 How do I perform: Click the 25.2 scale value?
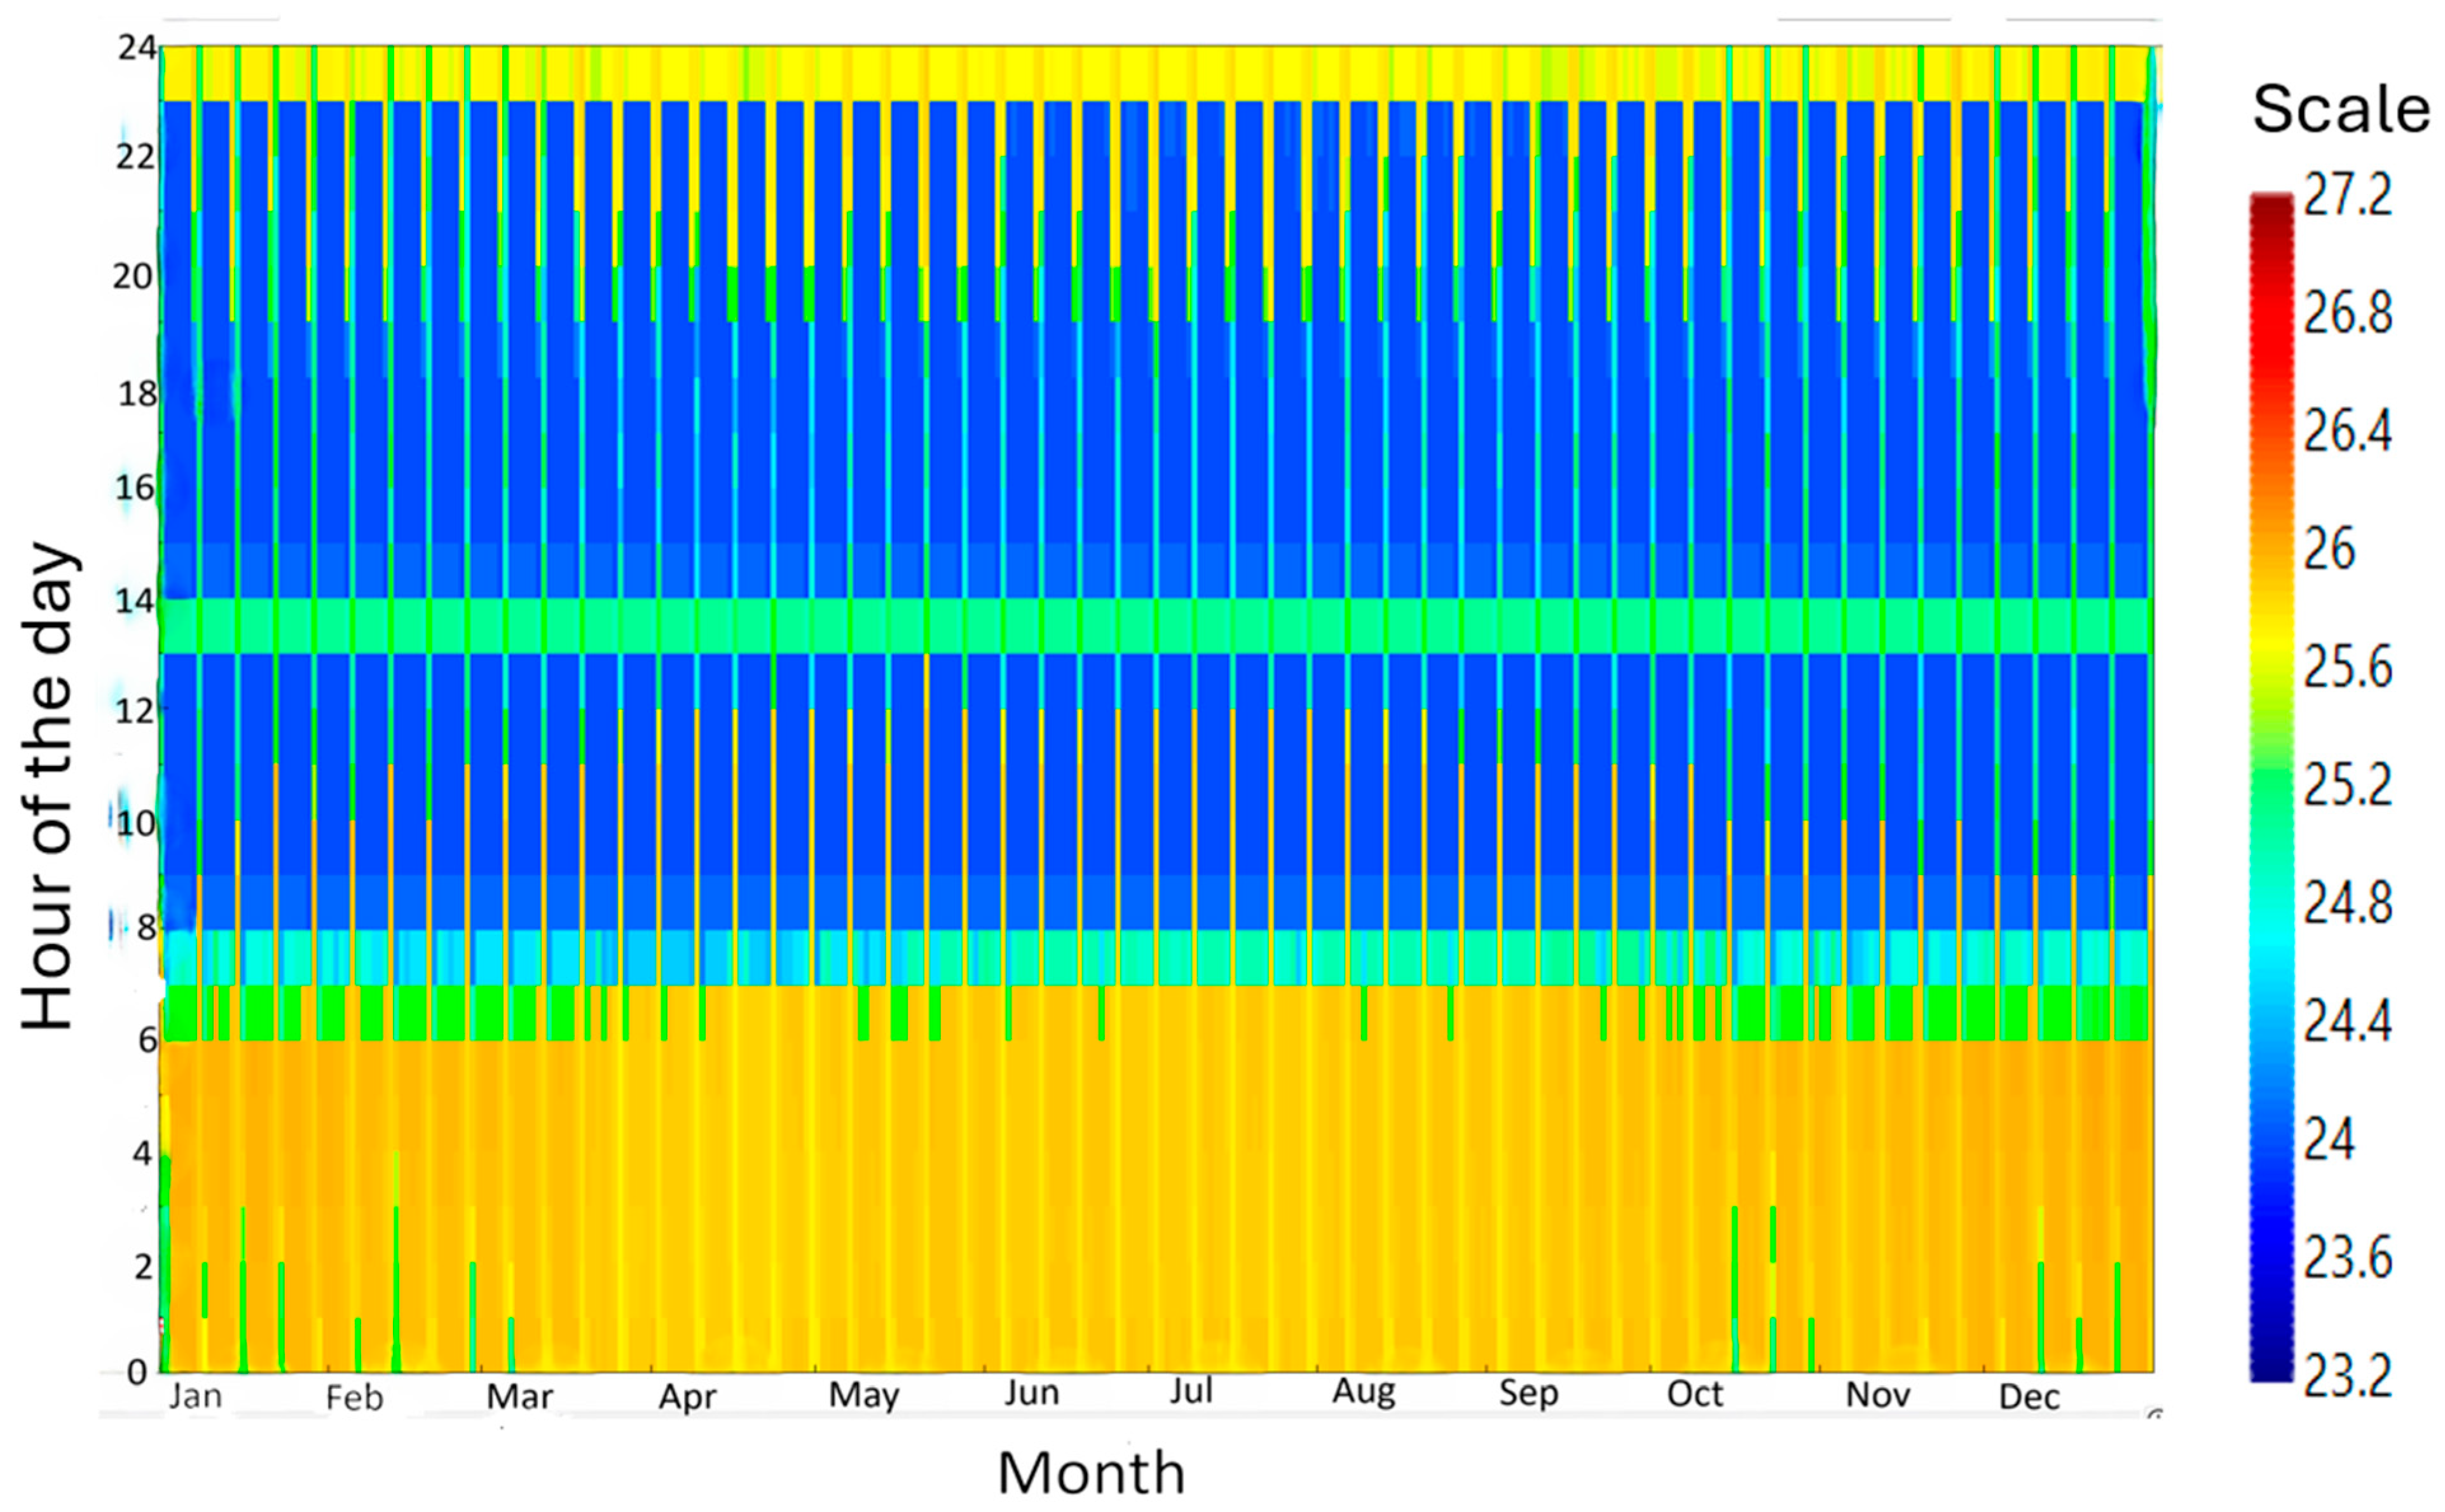pyautogui.click(x=2348, y=785)
